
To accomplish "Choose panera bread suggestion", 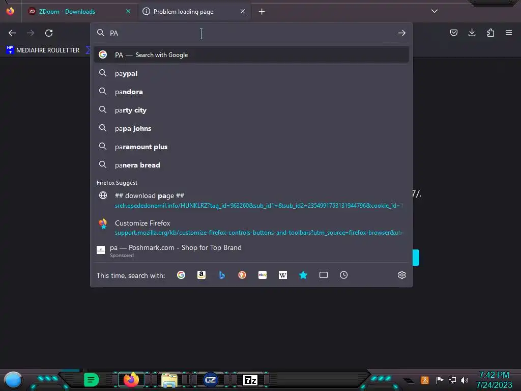I will (x=251, y=165).
